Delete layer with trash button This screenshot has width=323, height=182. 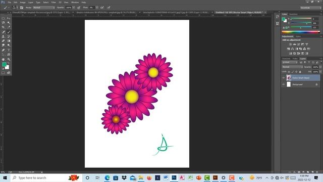(x=317, y=172)
